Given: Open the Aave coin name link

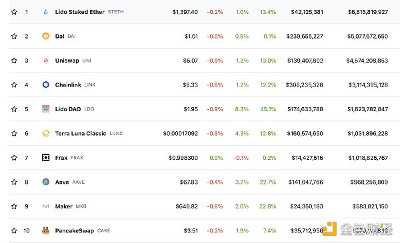Looking at the screenshot, I should pyautogui.click(x=62, y=182).
